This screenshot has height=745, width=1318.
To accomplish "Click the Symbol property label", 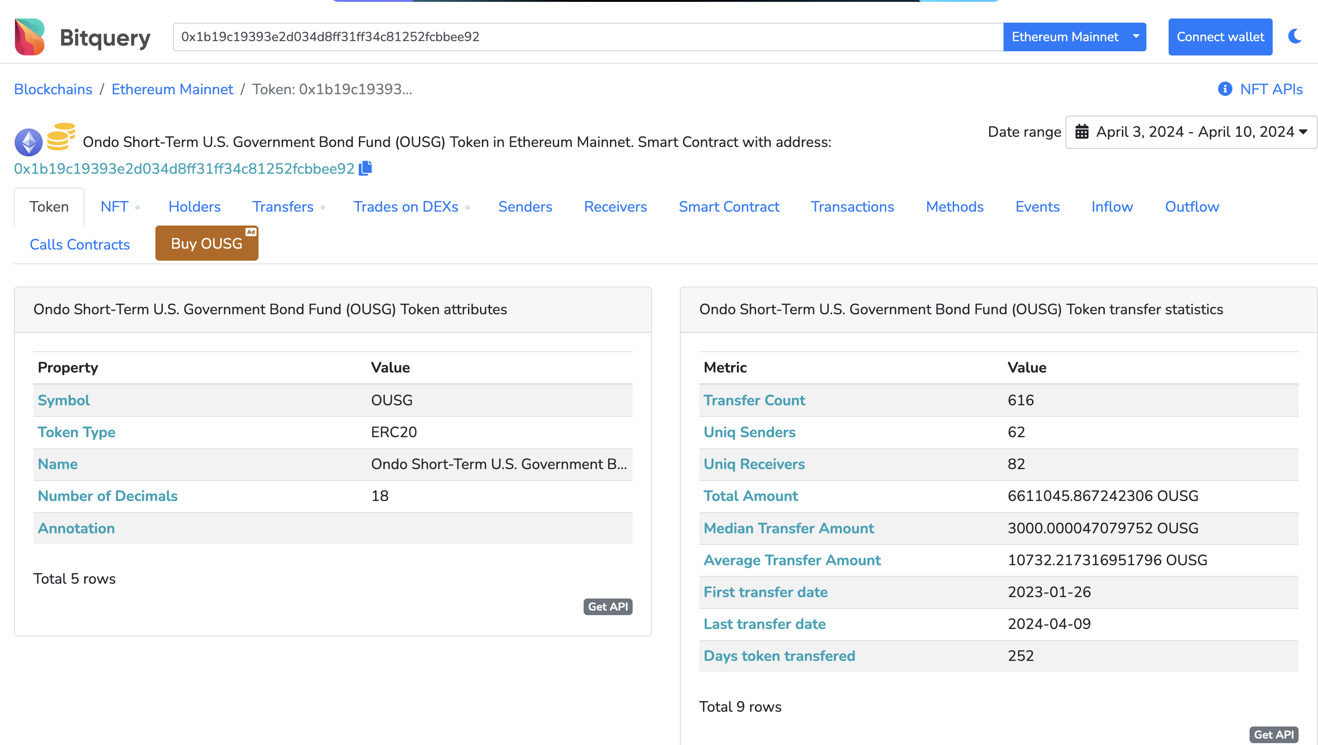I will coord(64,400).
